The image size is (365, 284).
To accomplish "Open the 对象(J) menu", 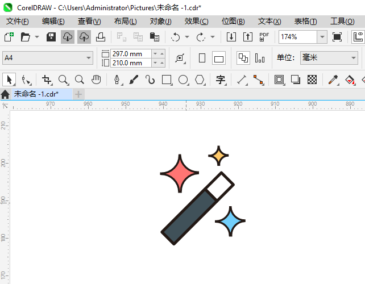I will (x=161, y=22).
